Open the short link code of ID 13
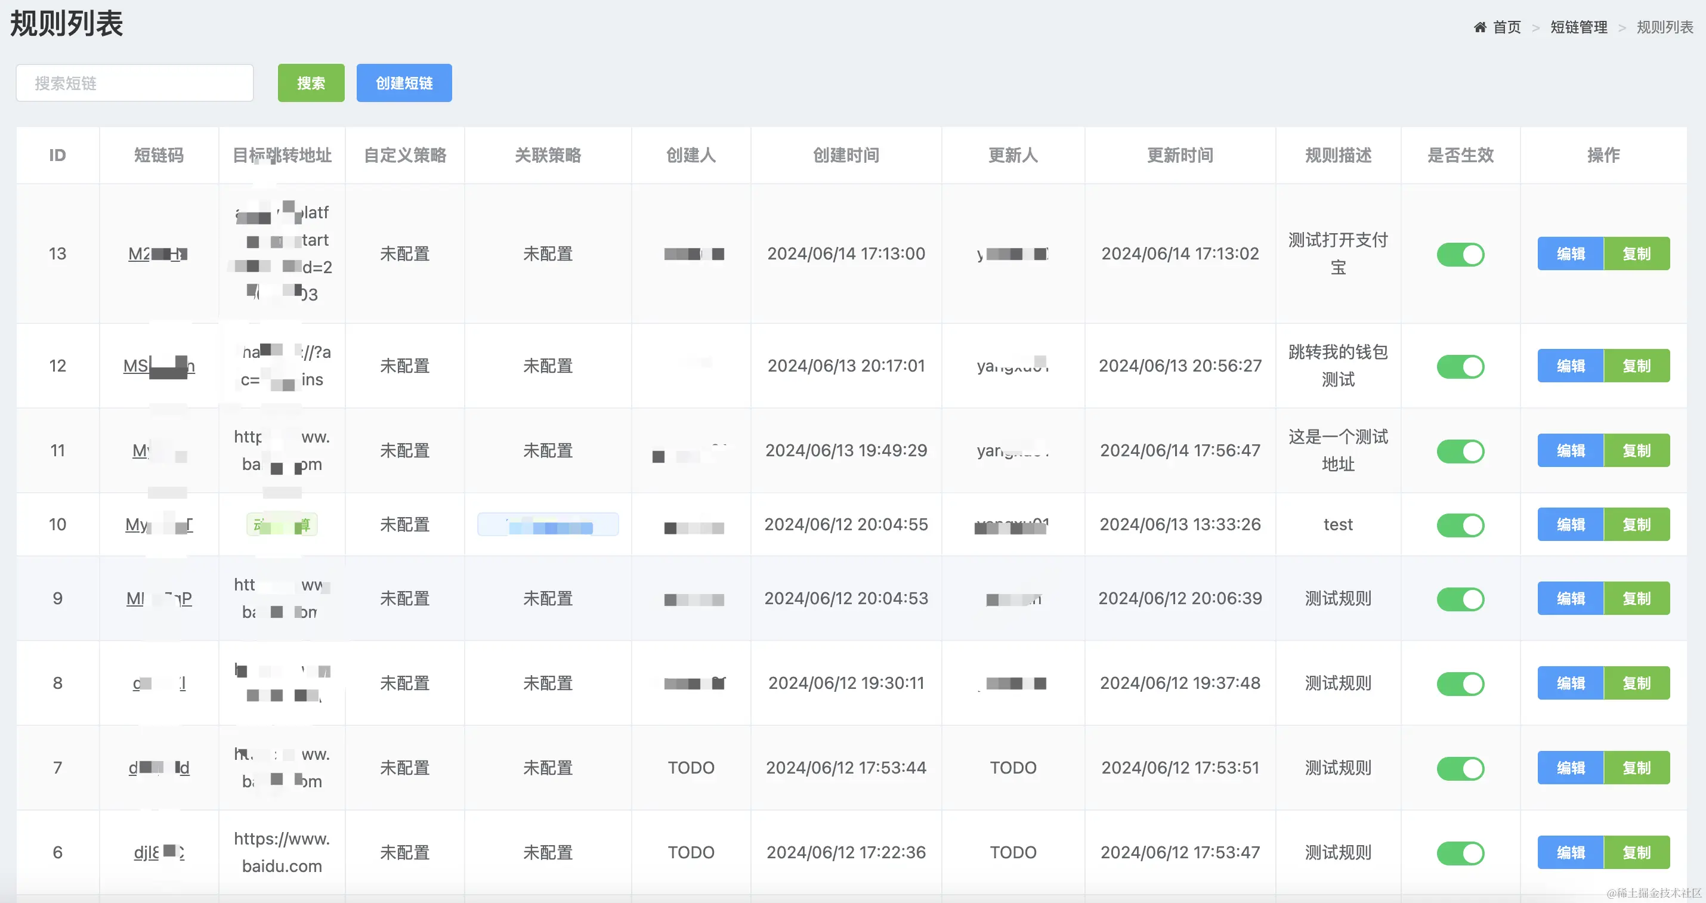Viewport: 1706px width, 903px height. pos(157,253)
